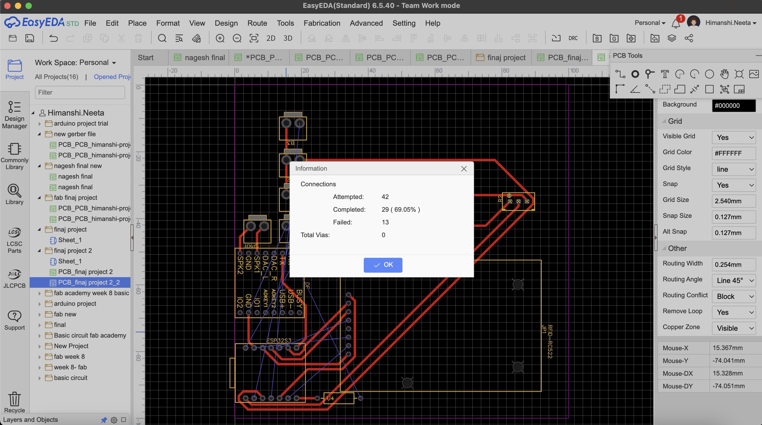Open the Advanced menu
Screen dimensions: 762x425
pos(366,23)
